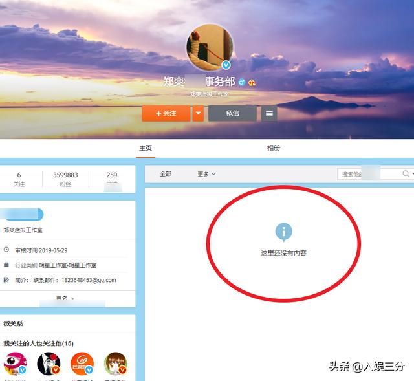This screenshot has height=381, width=414.
Task: Switch to the 主页 tab
Action: coord(146,148)
